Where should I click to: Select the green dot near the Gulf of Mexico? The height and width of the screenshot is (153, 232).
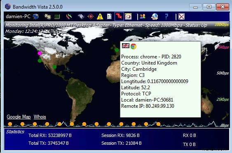[x=54, y=67]
